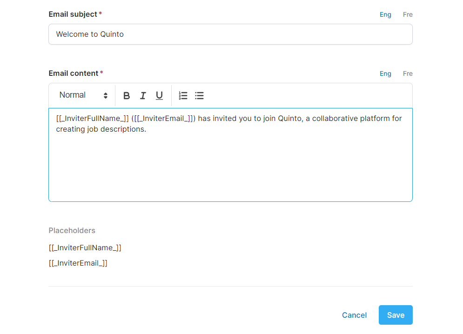Switch Email subject language to Eng
Image resolution: width=463 pixels, height=334 pixels.
point(385,14)
